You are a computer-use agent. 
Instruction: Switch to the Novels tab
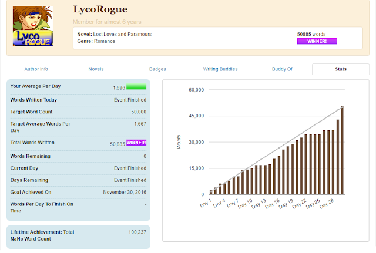pyautogui.click(x=96, y=69)
